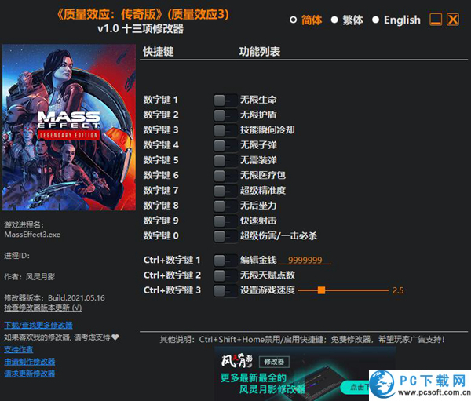Screen dimensions: 471x401
Task: Click the Ctrl+数字键 2 hotkey label
Action: click(x=172, y=275)
